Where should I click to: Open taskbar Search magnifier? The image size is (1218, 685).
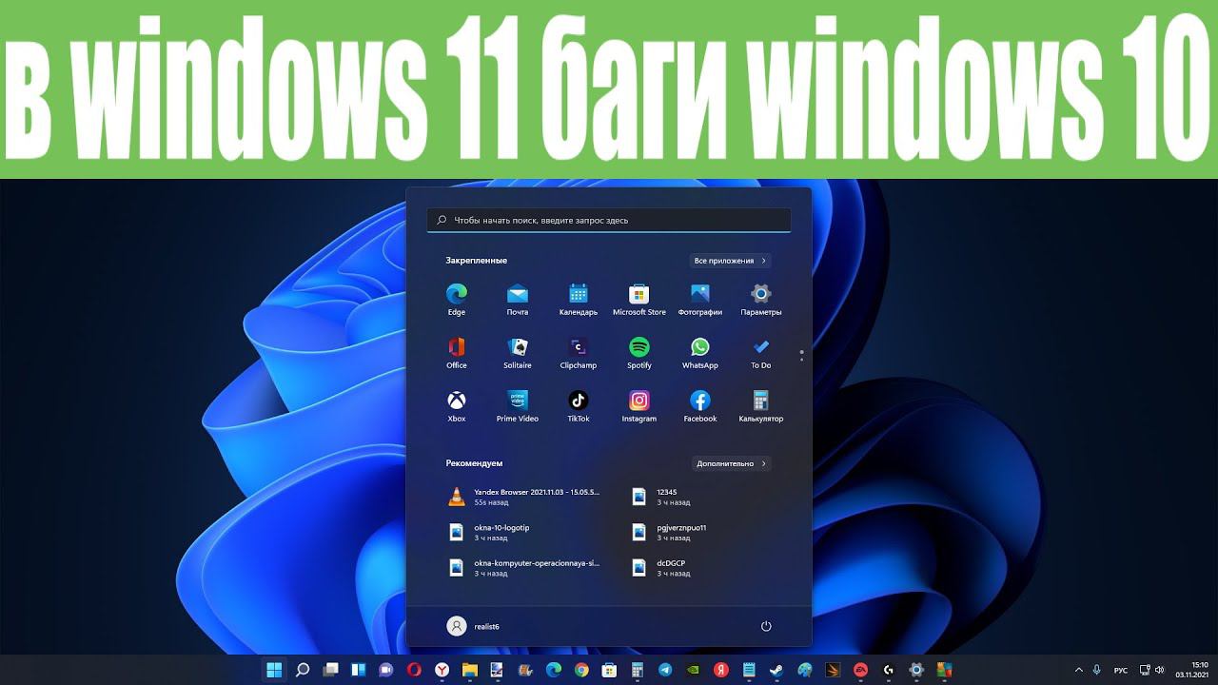click(x=303, y=670)
